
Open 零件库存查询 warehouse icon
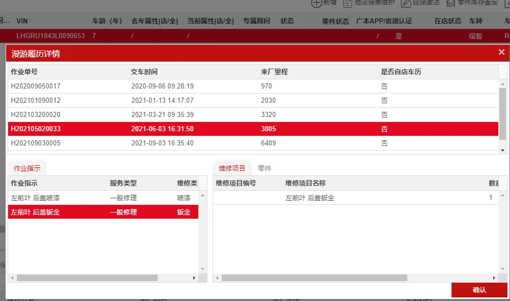coord(451,3)
